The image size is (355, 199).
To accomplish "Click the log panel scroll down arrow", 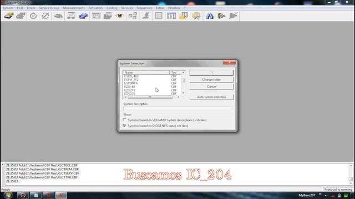I will click(351, 183).
